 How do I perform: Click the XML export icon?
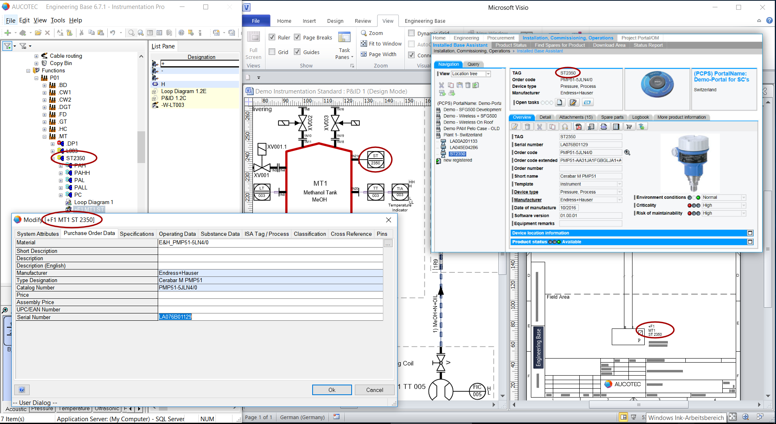pyautogui.click(x=604, y=127)
